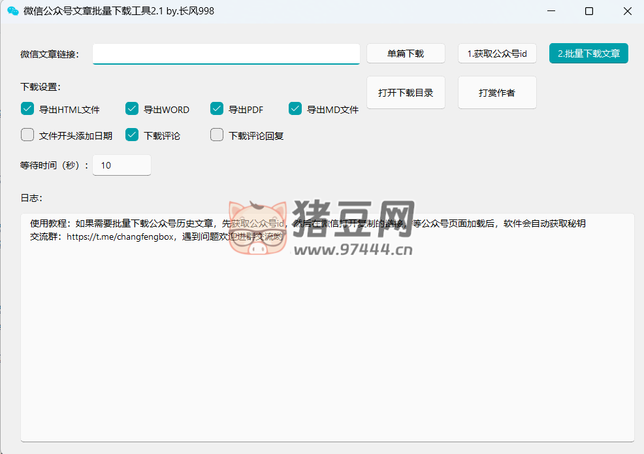644x454 pixels.
Task: Click the 1.获取公众号id button
Action: click(497, 54)
